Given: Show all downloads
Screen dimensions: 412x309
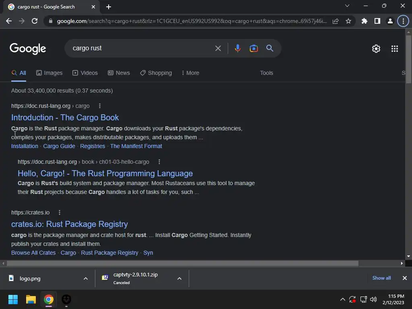Looking at the screenshot, I should click(x=381, y=278).
